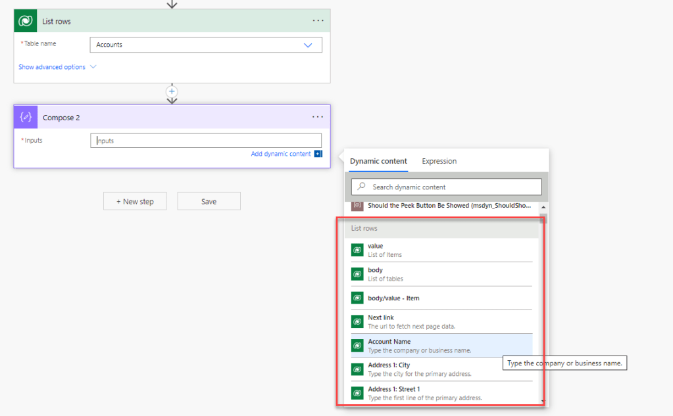Image resolution: width=673 pixels, height=416 pixels.
Task: Choose the Address 1: City item
Action: [441, 369]
